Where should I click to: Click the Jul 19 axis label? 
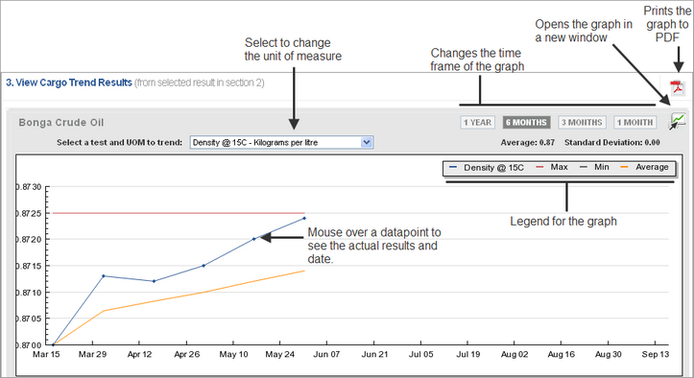[468, 355]
